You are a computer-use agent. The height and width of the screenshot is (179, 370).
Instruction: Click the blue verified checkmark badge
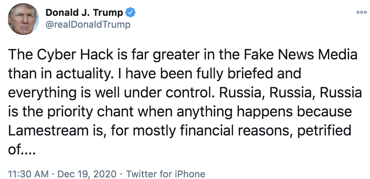click(131, 12)
